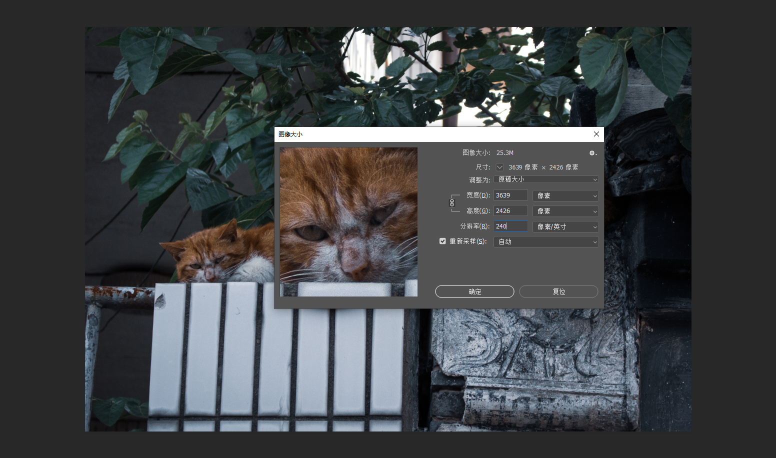Viewport: 776px width, 458px height.
Task: Click the 宽度 input field
Action: [x=510, y=195]
